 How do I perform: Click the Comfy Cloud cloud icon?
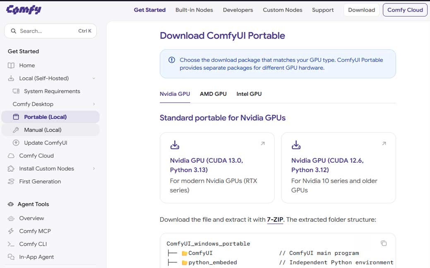(11, 156)
